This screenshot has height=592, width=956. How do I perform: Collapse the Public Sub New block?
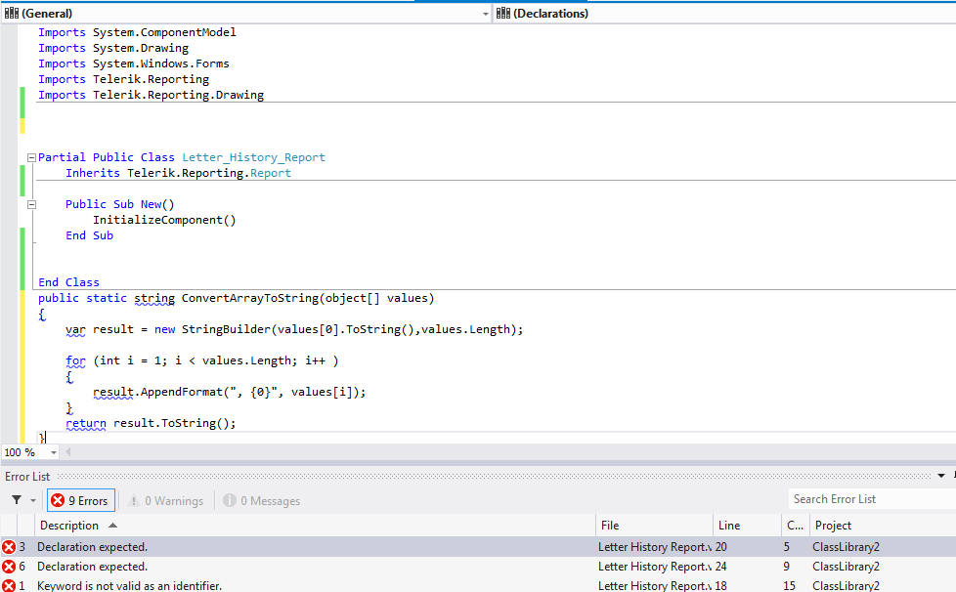[x=31, y=204]
